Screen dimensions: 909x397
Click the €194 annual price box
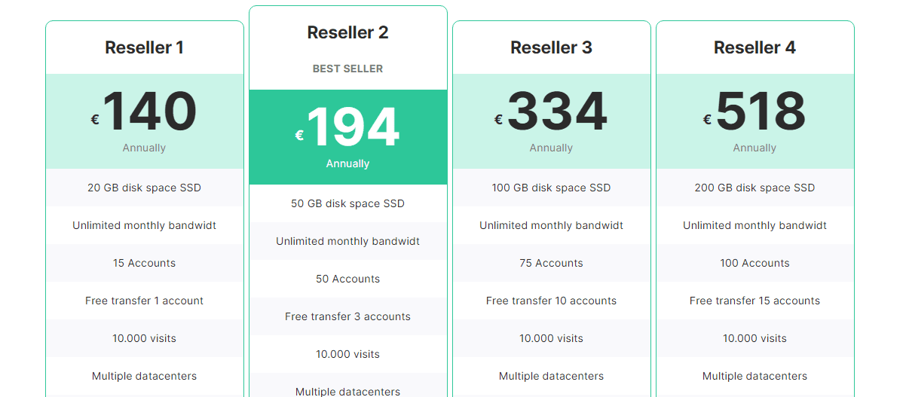pos(348,137)
